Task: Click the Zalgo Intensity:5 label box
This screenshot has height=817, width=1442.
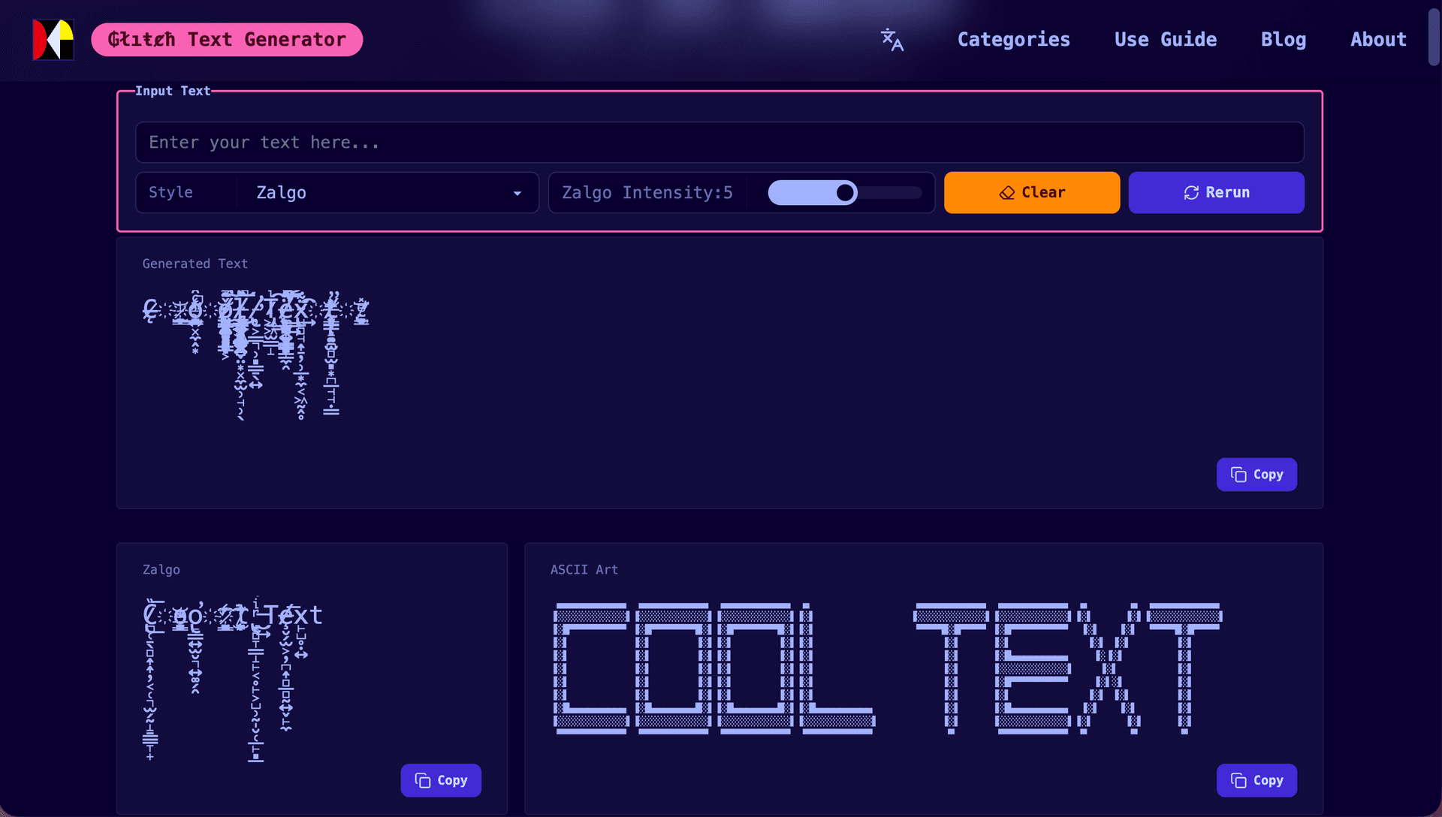Action: tap(647, 192)
